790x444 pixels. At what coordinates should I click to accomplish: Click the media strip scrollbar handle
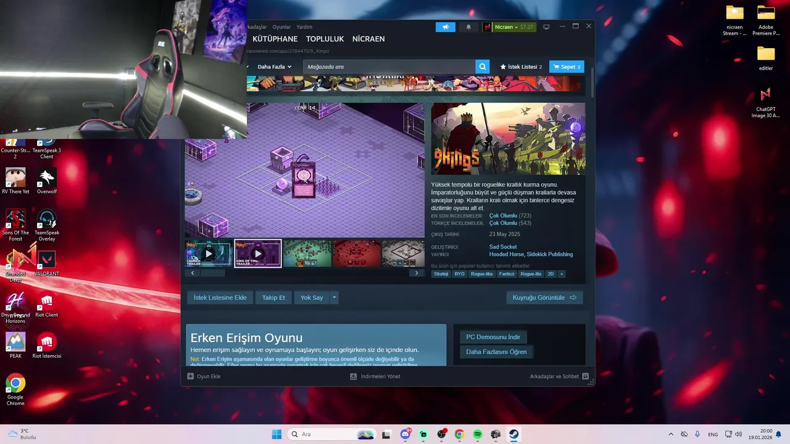(213, 273)
